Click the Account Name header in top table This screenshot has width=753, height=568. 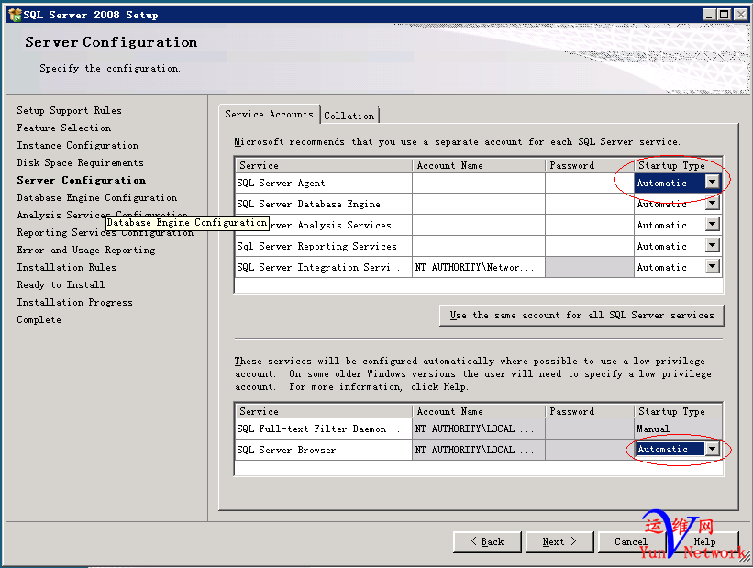(479, 165)
